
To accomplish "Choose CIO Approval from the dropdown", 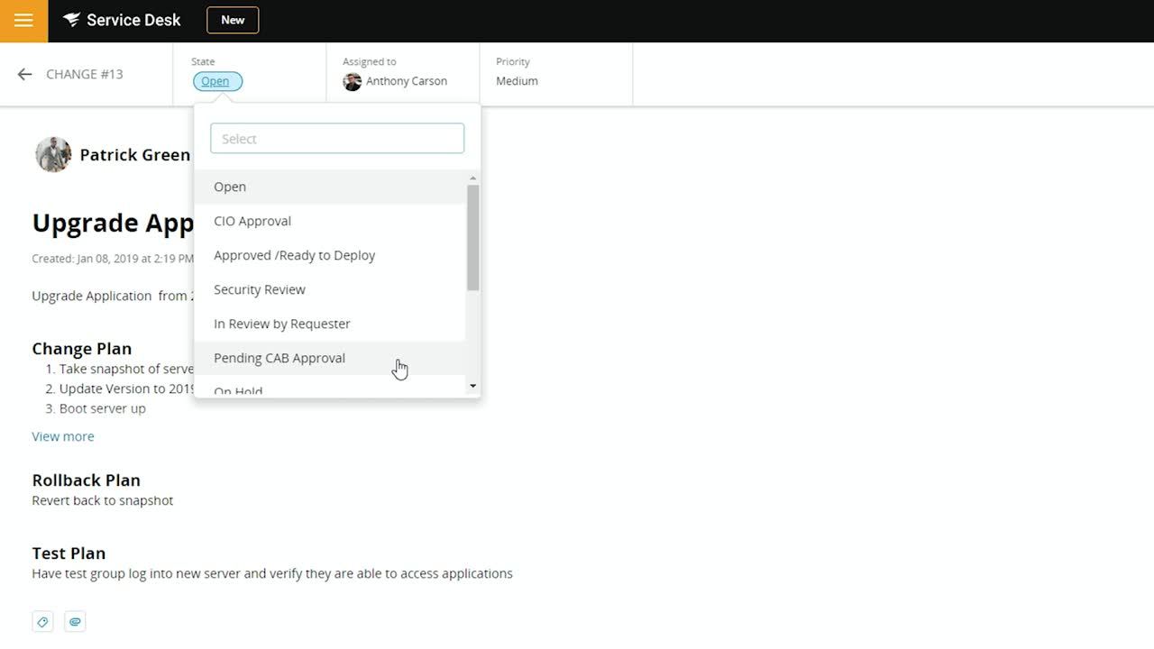I will (252, 221).
